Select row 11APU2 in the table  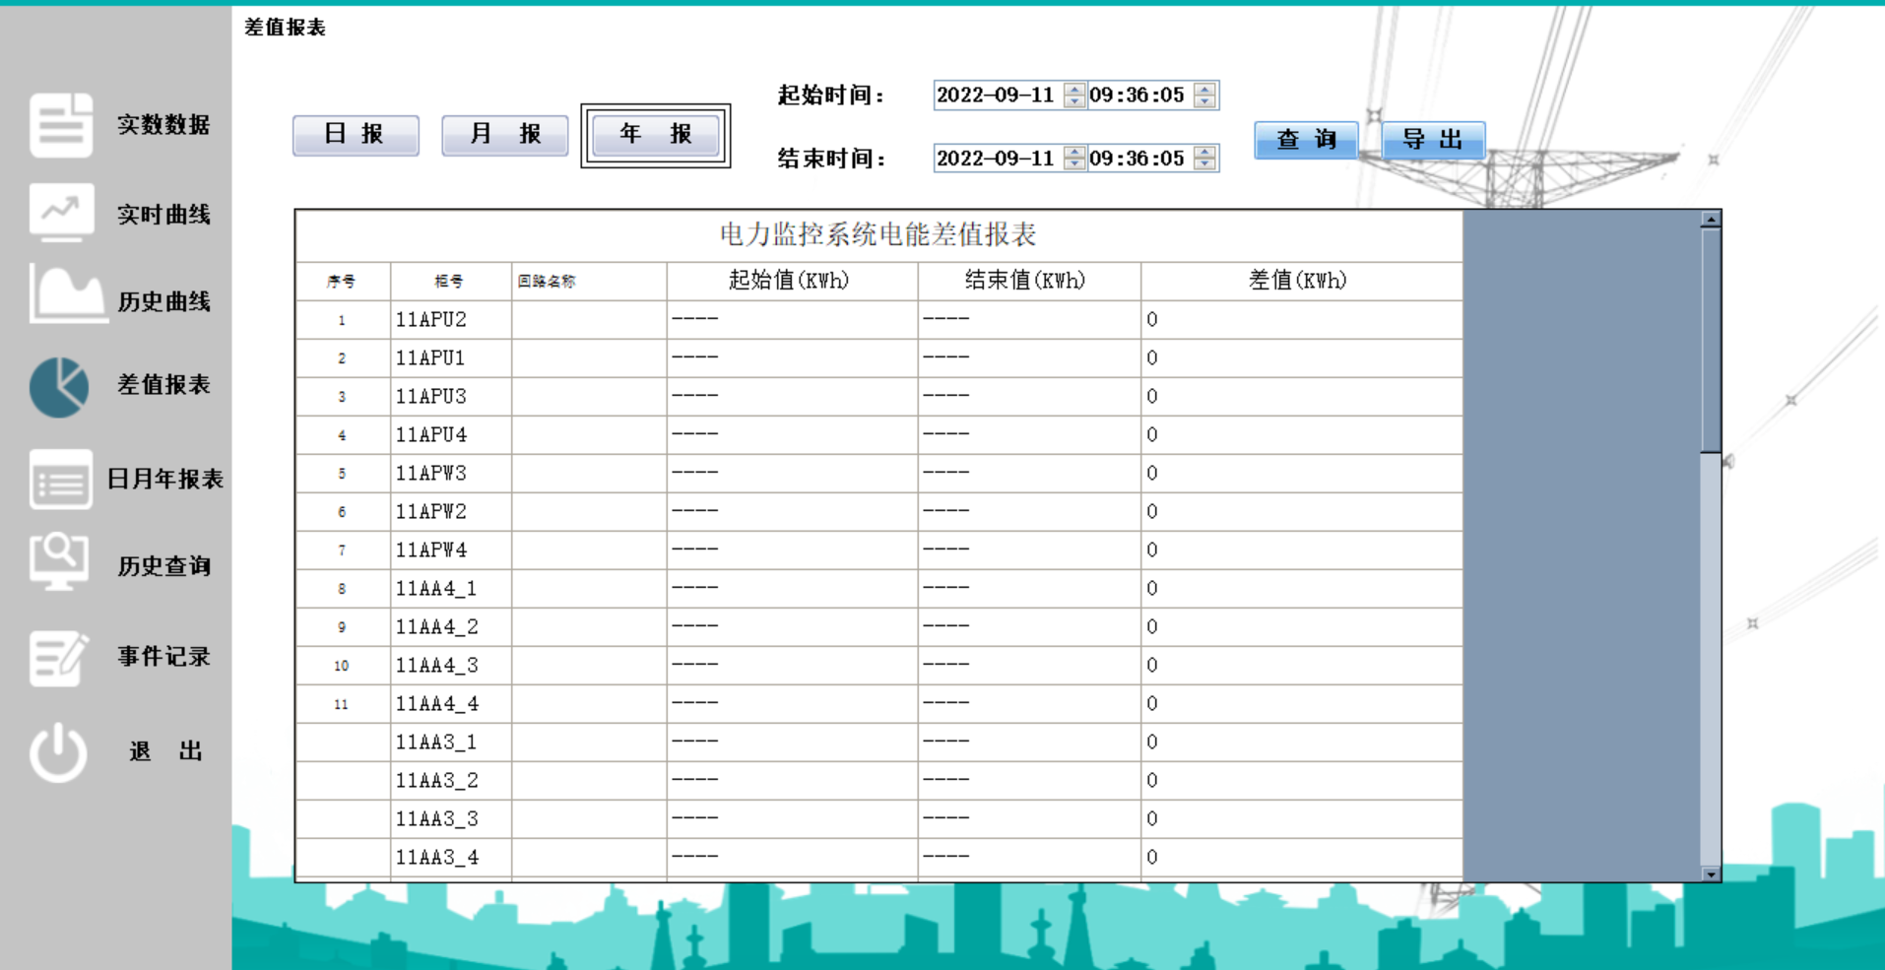[x=433, y=319]
